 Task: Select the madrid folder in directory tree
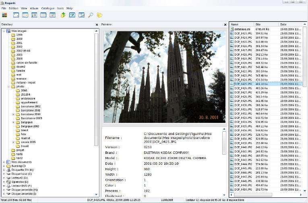click(x=26, y=138)
